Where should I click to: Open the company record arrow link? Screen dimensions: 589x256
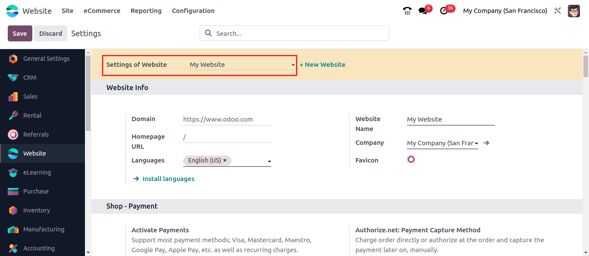pyautogui.click(x=486, y=143)
